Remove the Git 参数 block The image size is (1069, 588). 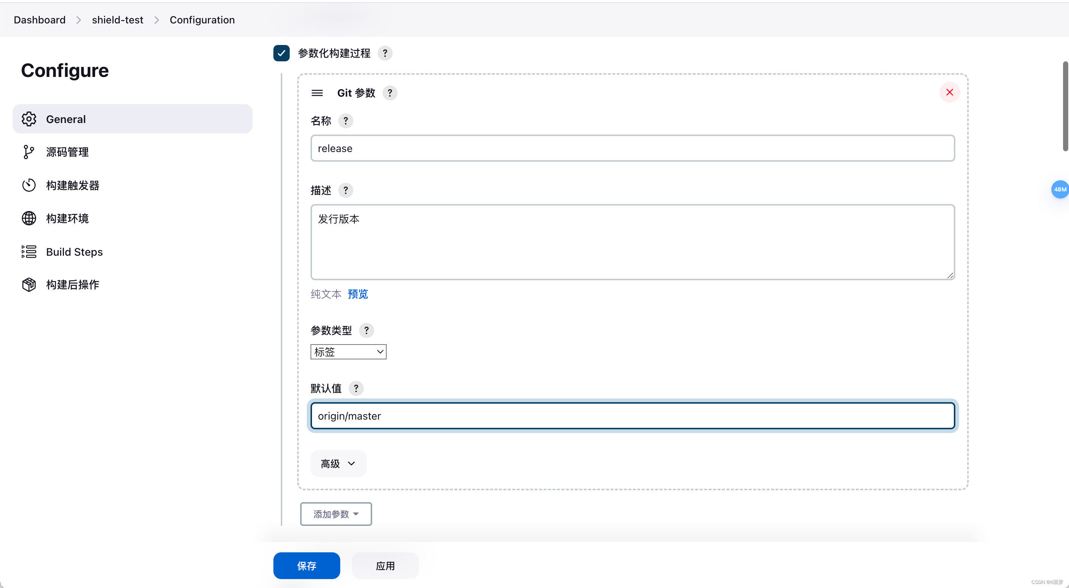coord(949,92)
